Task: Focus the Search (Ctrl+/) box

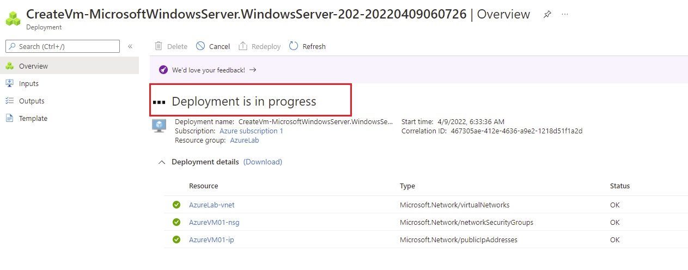Action: tap(63, 46)
